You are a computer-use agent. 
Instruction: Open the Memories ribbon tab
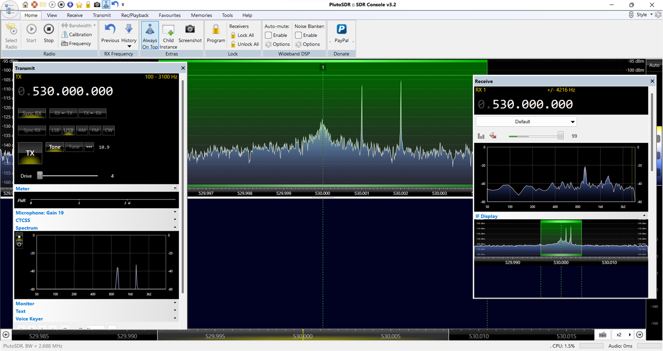[201, 15]
